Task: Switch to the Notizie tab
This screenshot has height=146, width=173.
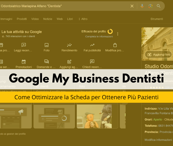Action: 48,19
